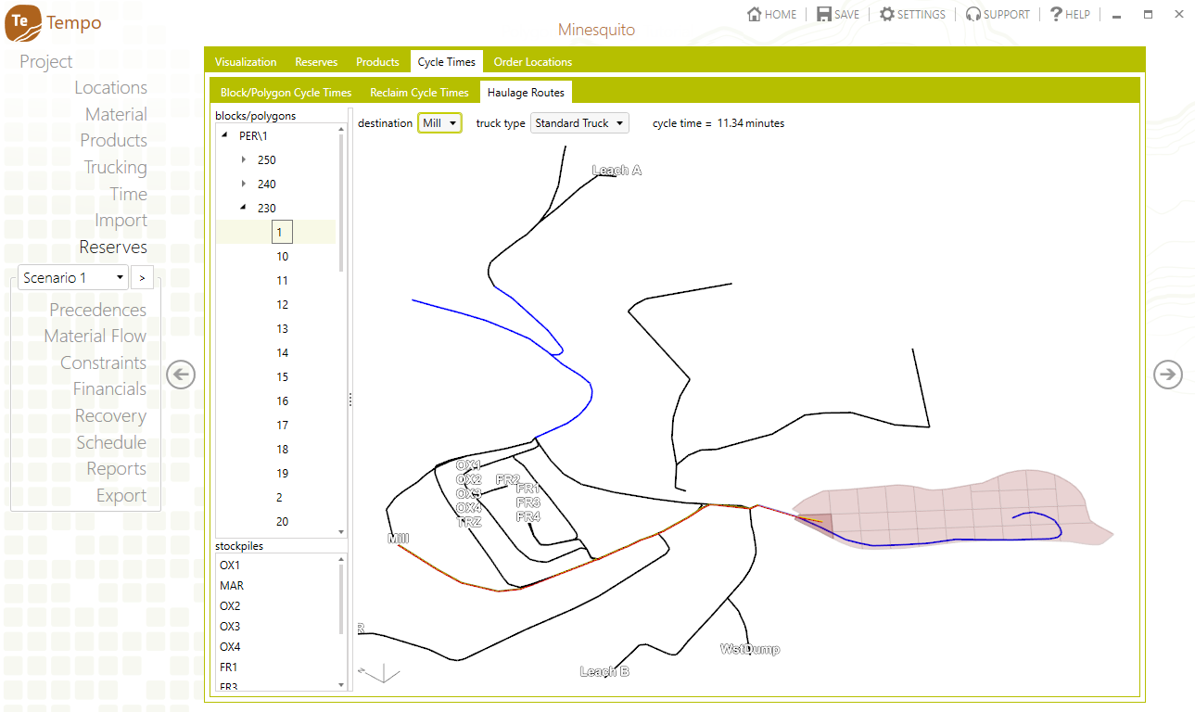This screenshot has height=712, width=1195.
Task: Open Reports under Scenario 1
Action: click(116, 468)
